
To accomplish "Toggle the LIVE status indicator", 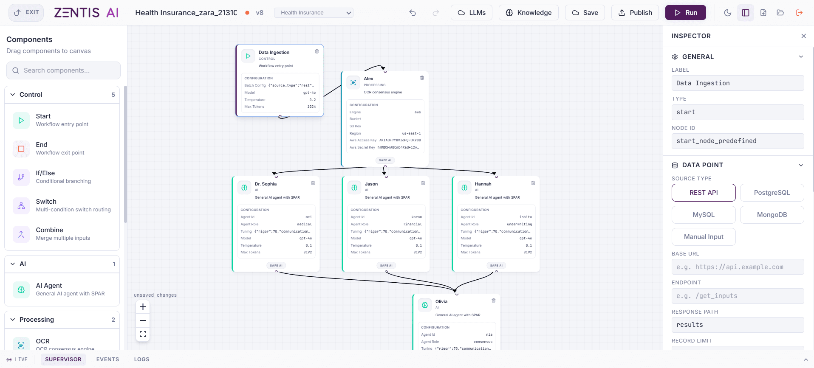I will point(17,360).
